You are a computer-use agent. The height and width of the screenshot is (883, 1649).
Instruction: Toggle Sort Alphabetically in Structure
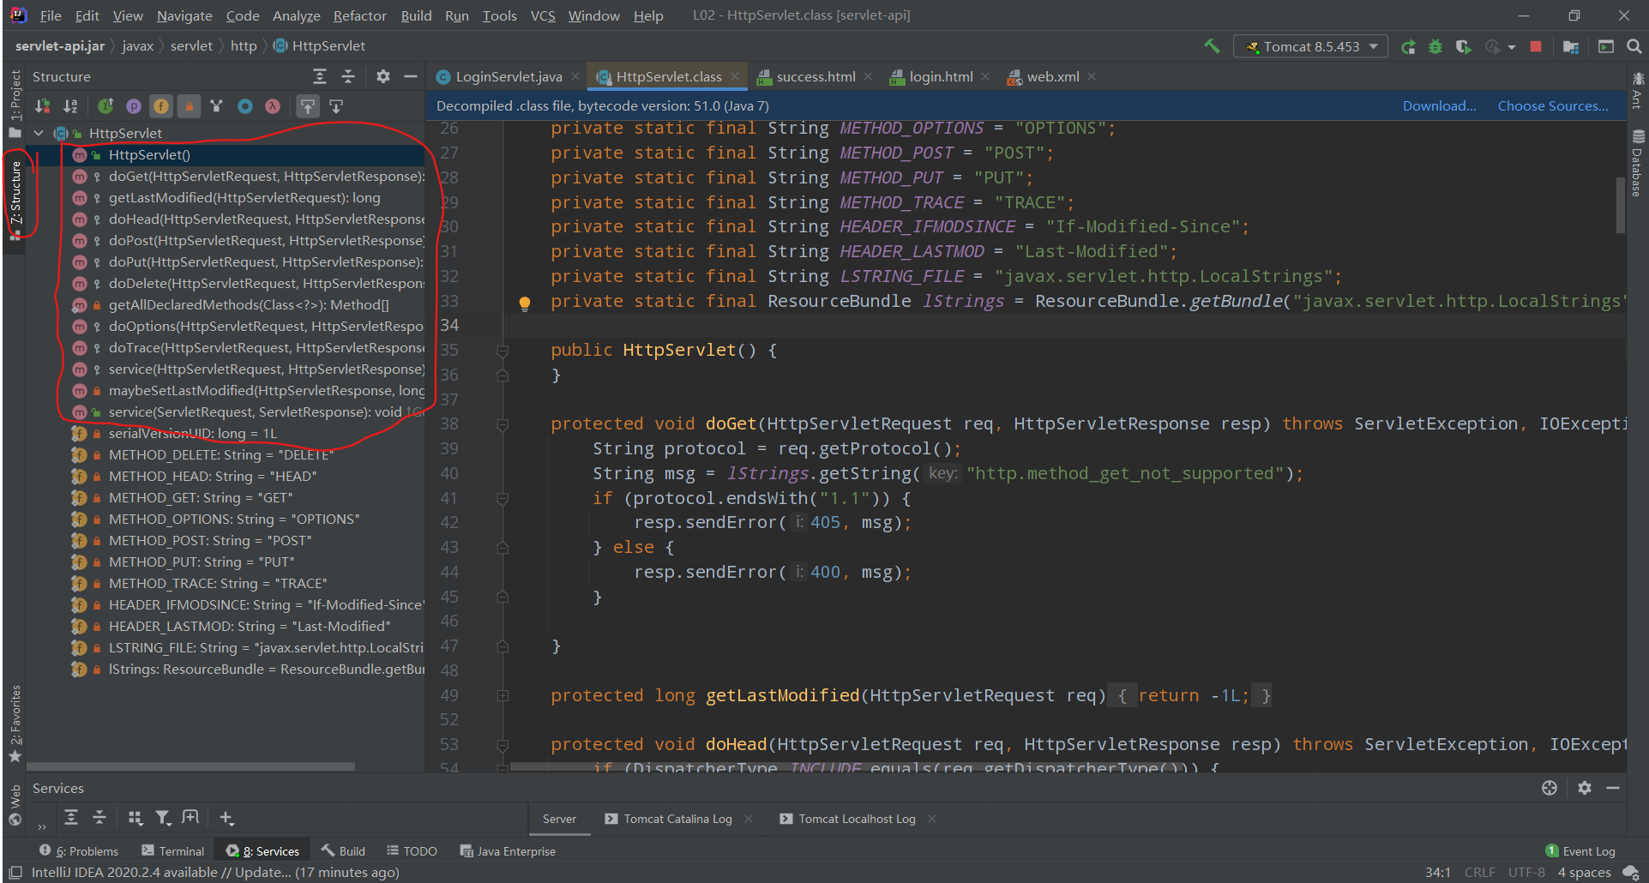[x=70, y=106]
